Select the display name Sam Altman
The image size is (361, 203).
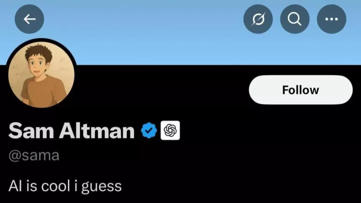(71, 131)
